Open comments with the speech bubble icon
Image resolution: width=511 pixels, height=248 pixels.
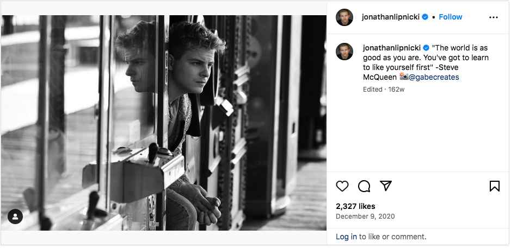(x=364, y=186)
